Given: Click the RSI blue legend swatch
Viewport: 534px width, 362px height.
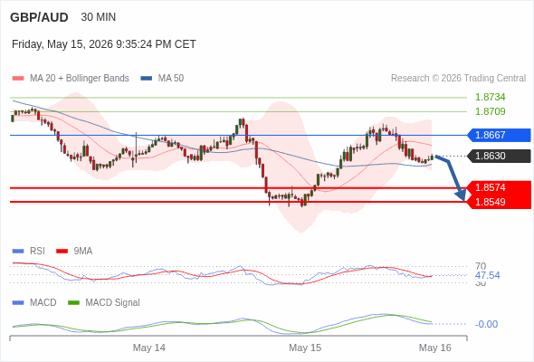Looking at the screenshot, I should [x=18, y=252].
